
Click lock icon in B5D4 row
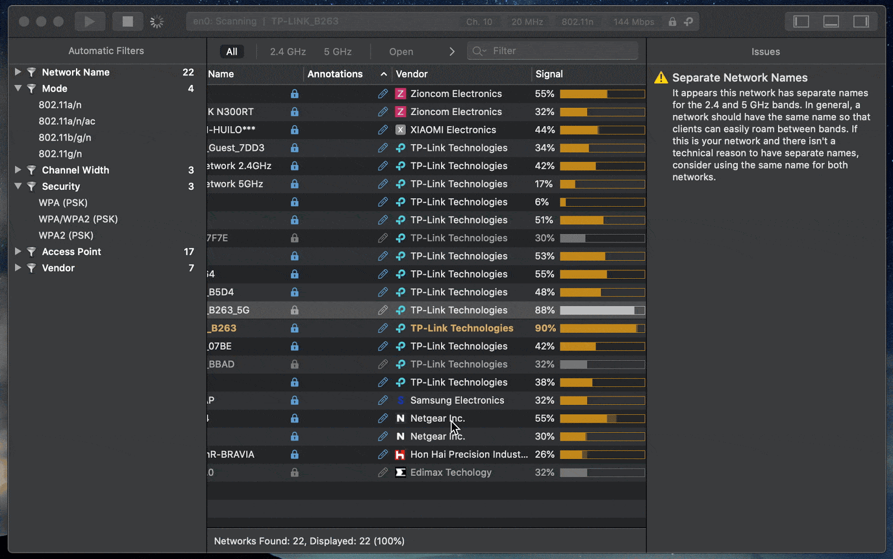pos(295,292)
